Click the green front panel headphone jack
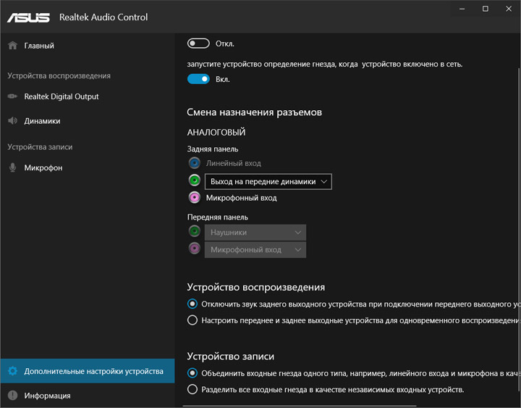The image size is (521, 408). coord(194,232)
